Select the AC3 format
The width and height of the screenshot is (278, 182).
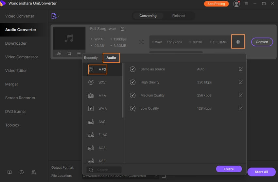(102, 148)
